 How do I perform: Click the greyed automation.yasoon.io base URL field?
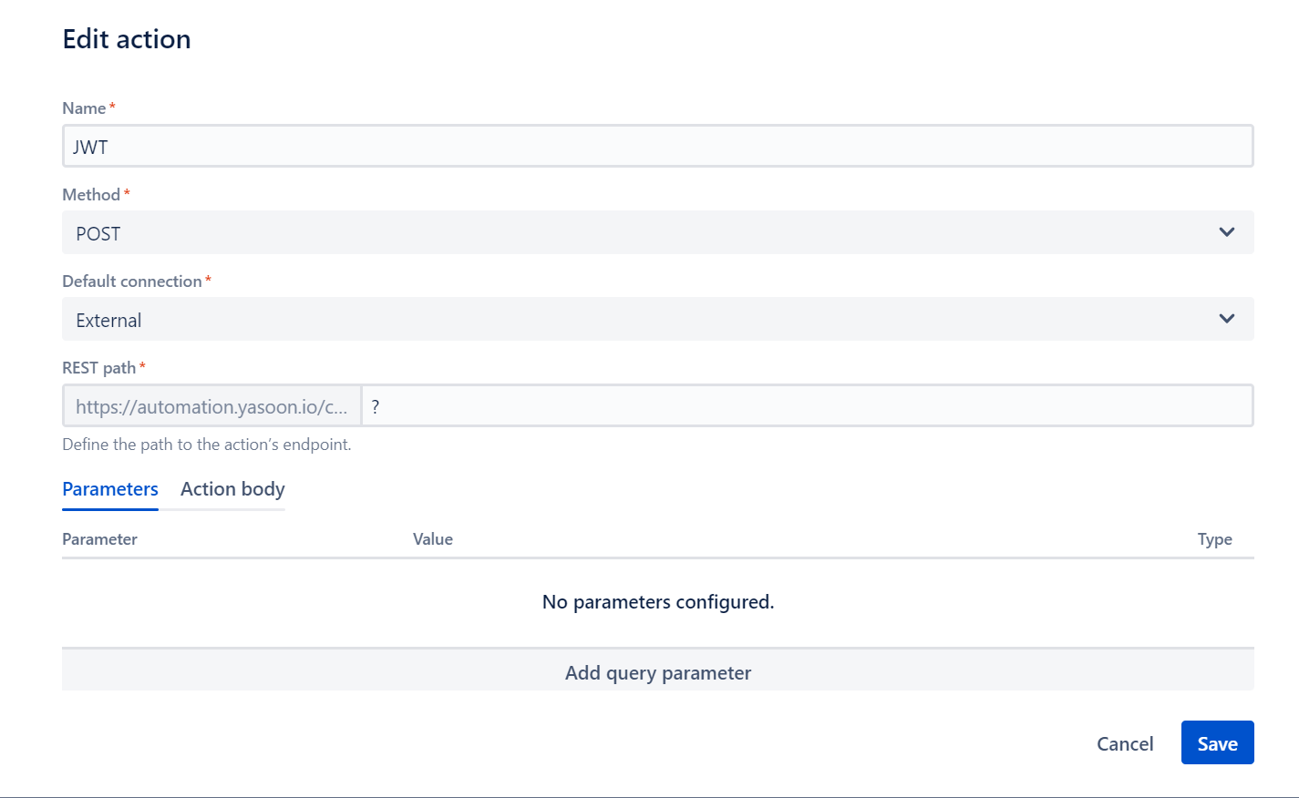(211, 405)
